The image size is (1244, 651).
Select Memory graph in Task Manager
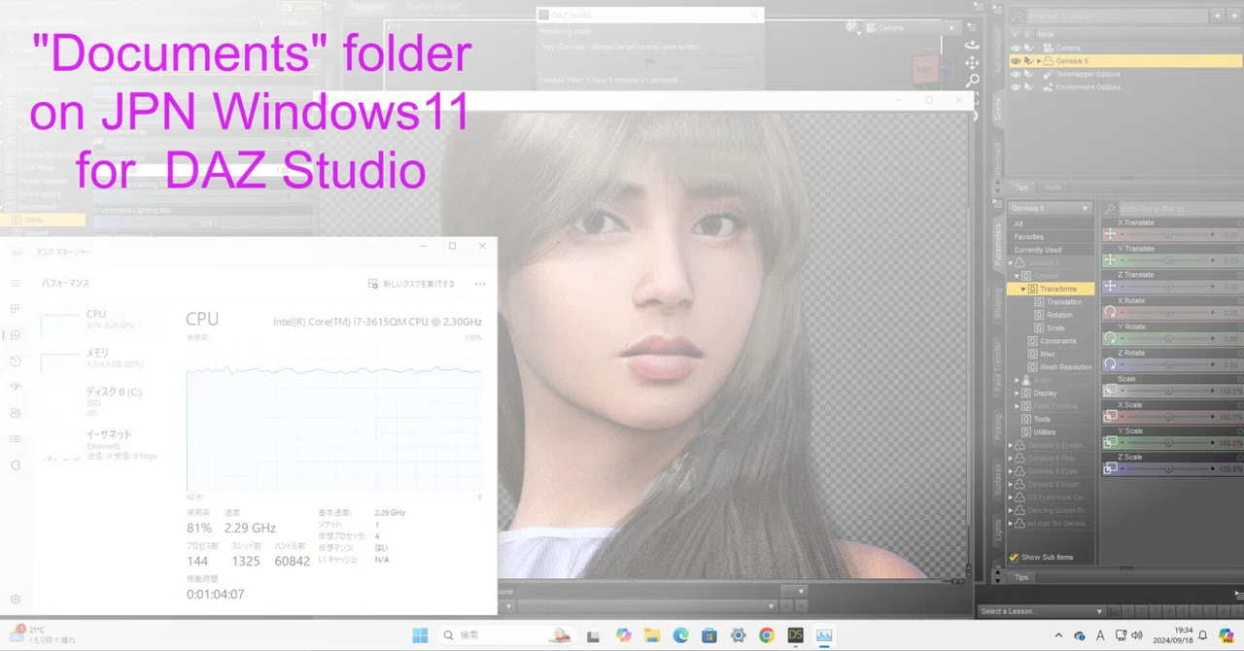click(103, 358)
